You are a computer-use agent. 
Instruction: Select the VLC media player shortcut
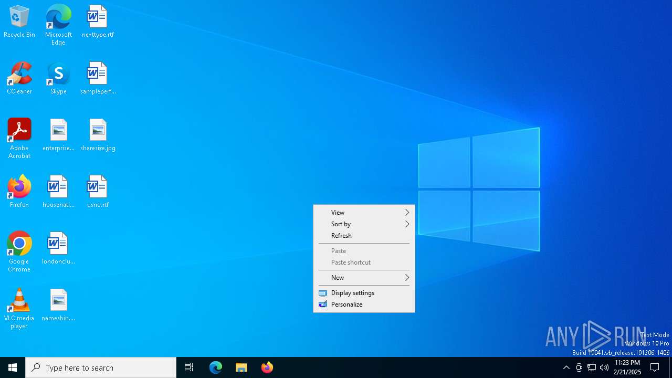(19, 309)
